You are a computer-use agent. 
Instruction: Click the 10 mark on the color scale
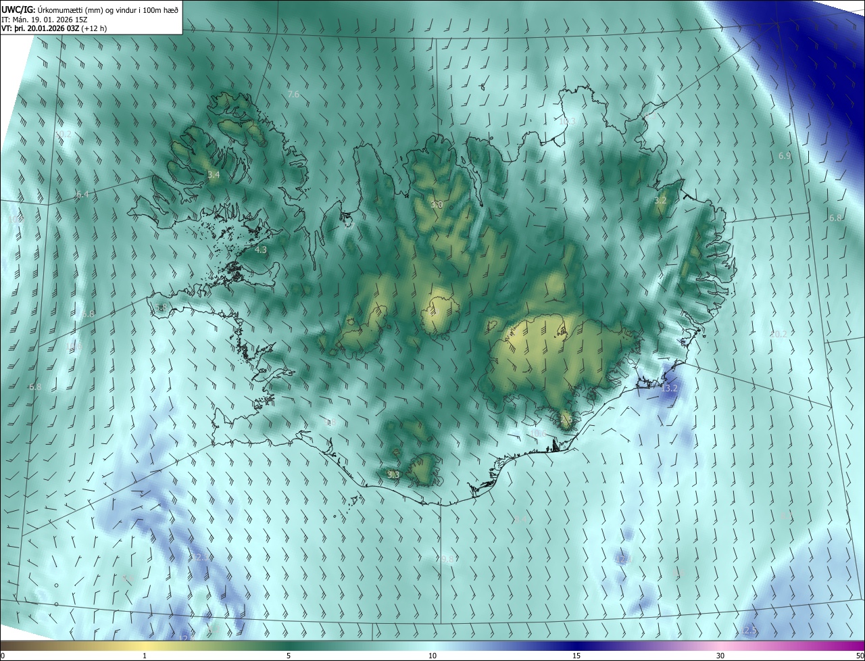pyautogui.click(x=432, y=656)
